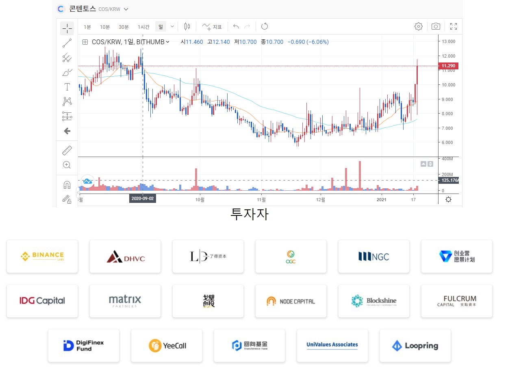Open the YeeCall investor card

167,346
